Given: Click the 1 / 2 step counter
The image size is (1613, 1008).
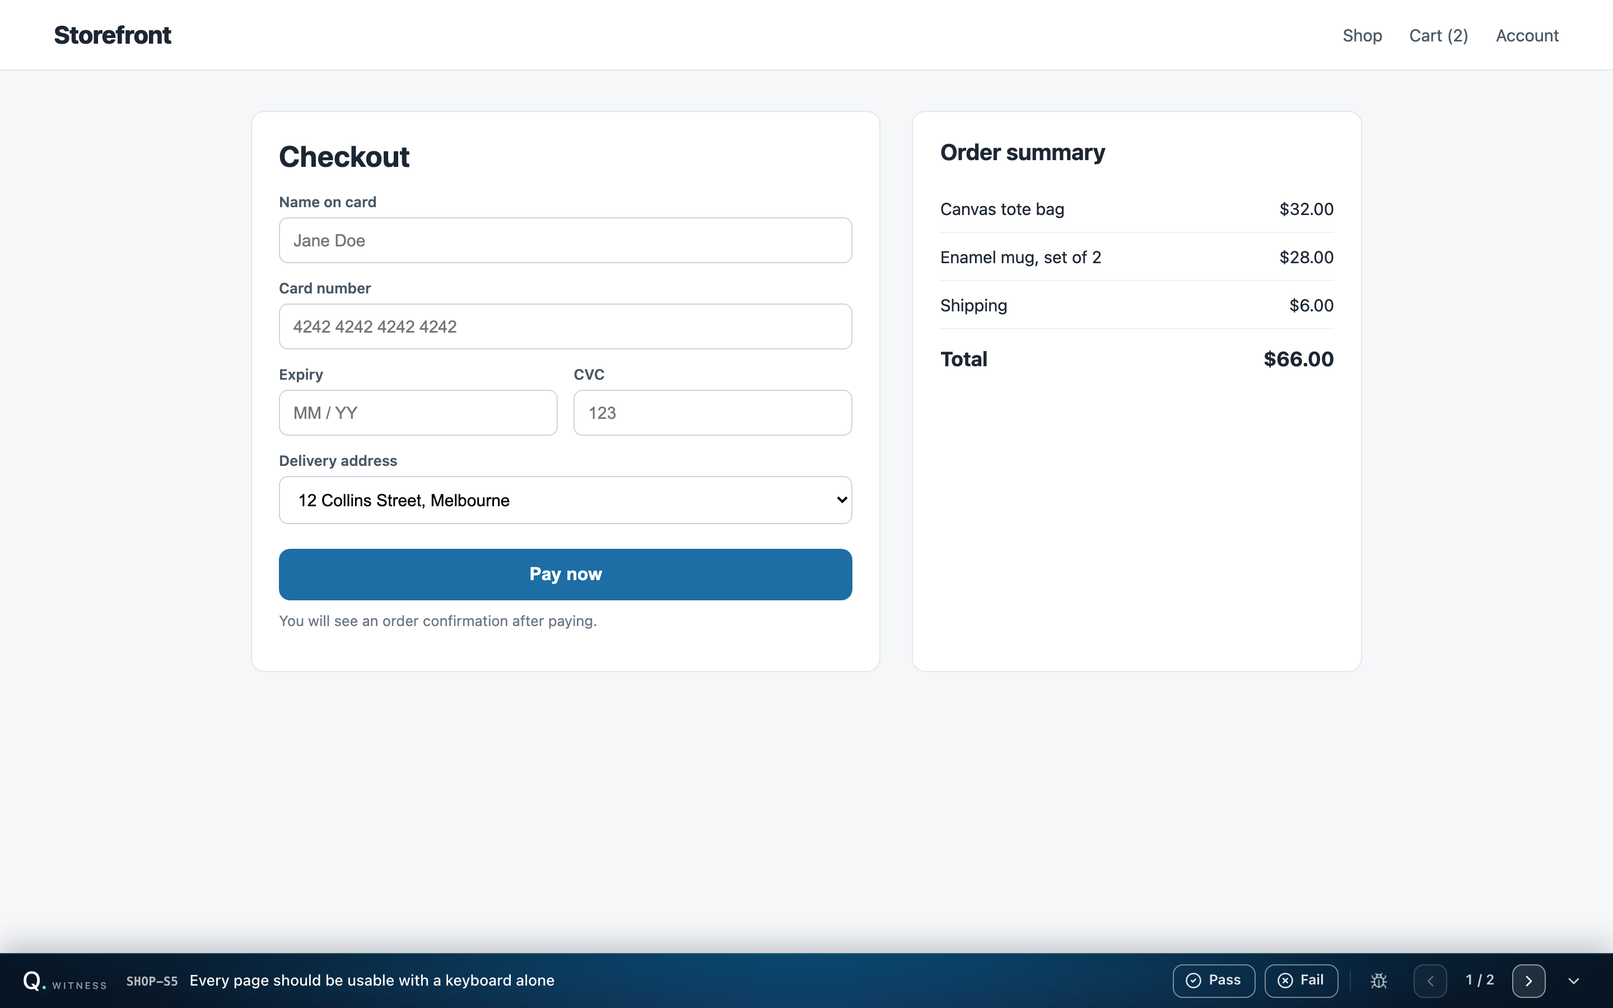Looking at the screenshot, I should tap(1480, 980).
